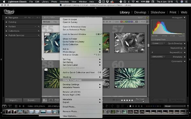Open the Dropbox menu bar icon
Screen dimensions: 191x119
tap(107, 2)
